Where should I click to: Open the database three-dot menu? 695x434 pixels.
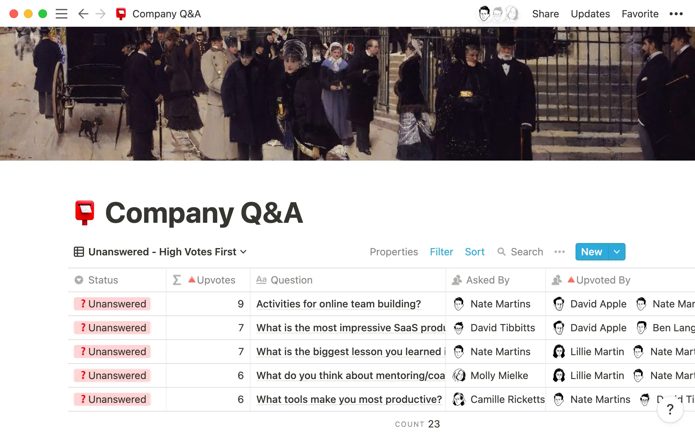click(559, 252)
